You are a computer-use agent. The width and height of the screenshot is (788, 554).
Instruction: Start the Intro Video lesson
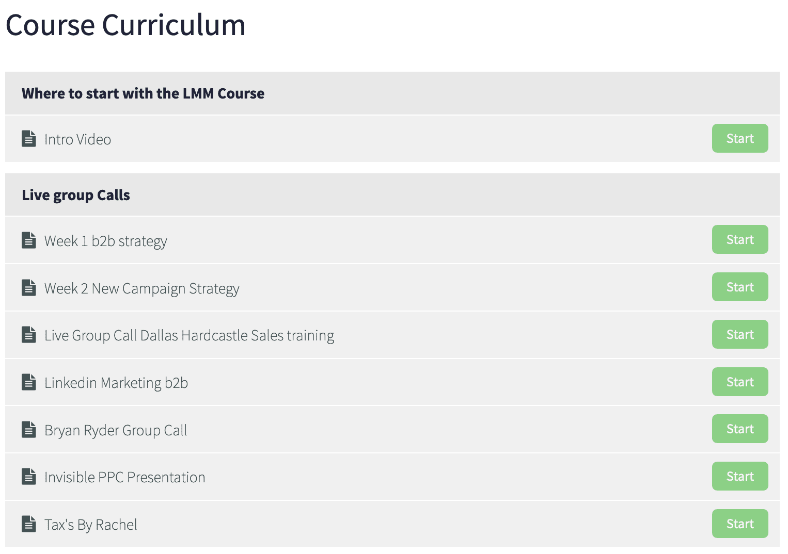click(x=740, y=138)
